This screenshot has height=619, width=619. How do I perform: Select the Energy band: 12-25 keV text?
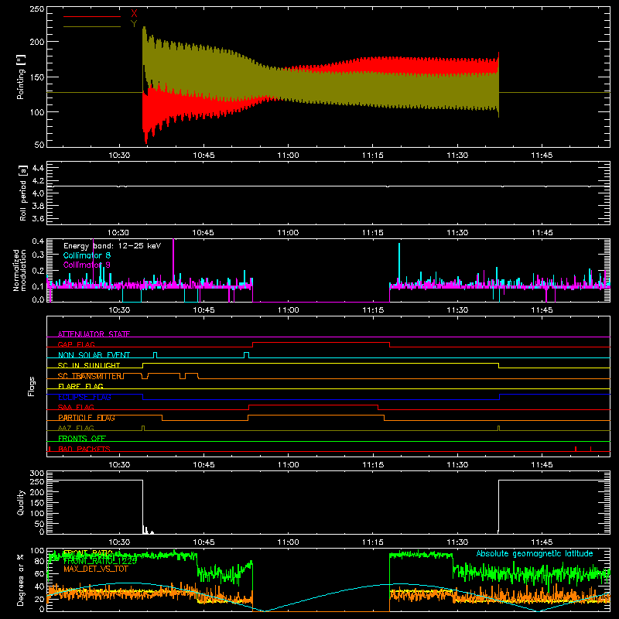(112, 246)
